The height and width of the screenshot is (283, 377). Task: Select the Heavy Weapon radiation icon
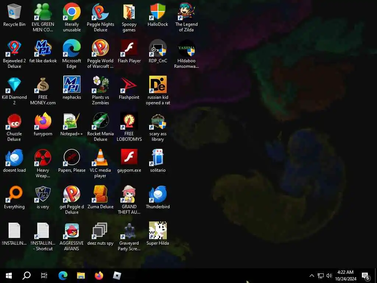point(43,164)
